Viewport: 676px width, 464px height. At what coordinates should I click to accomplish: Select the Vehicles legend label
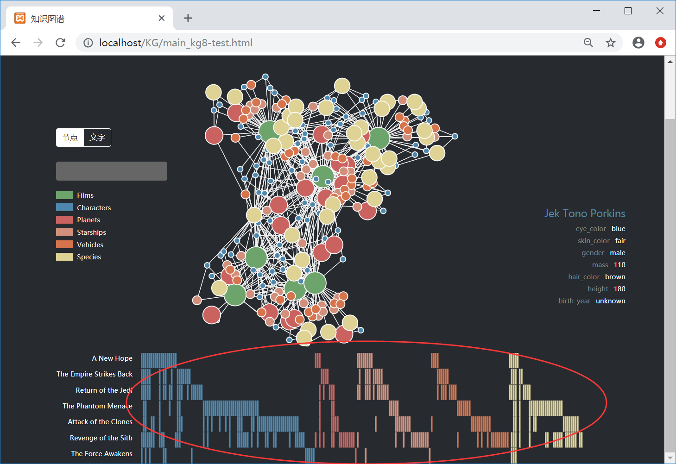pos(90,245)
